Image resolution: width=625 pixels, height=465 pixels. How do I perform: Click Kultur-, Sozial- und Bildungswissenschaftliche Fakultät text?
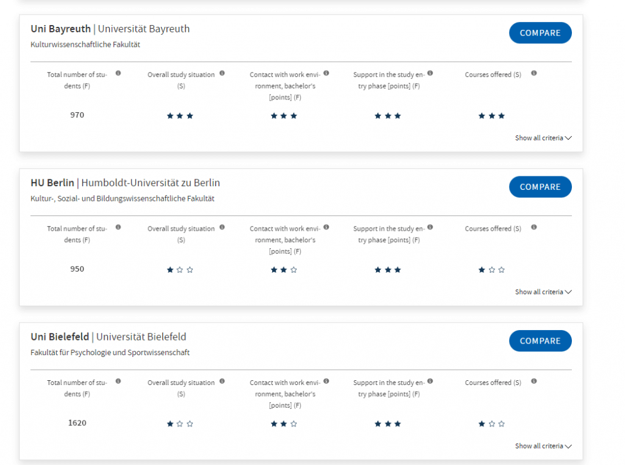coord(122,198)
